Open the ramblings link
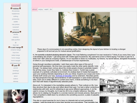Viewport: 137px width, 103px height. pos(16,71)
